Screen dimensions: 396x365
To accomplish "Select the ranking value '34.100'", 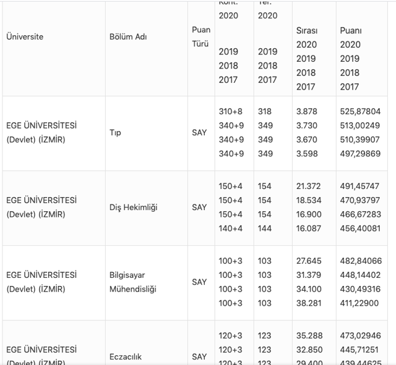I will (309, 289).
